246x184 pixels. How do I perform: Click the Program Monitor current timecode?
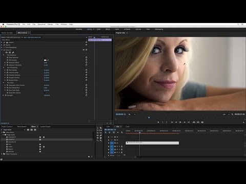[x=120, y=114]
